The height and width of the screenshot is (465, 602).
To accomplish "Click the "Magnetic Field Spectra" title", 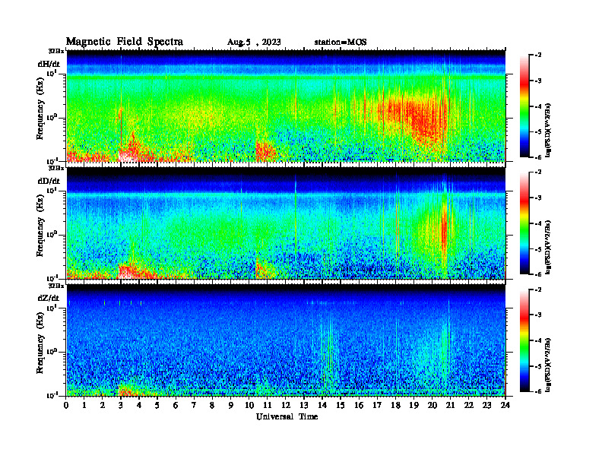I will [125, 42].
